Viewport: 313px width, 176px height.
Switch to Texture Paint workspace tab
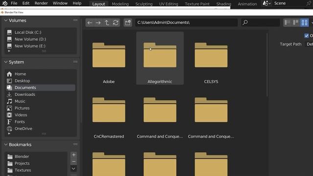click(x=197, y=4)
